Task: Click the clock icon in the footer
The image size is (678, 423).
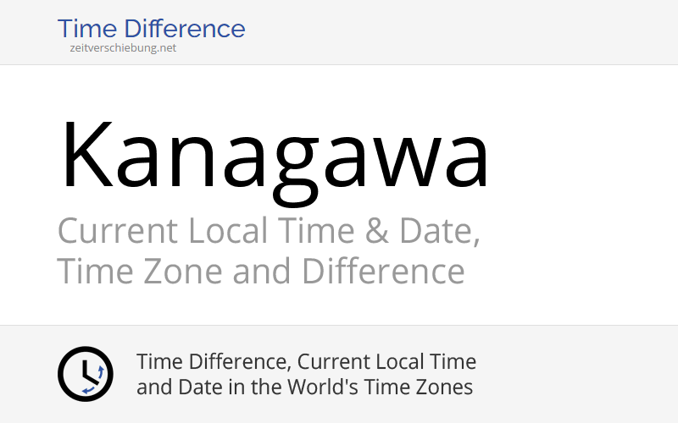Action: click(85, 374)
